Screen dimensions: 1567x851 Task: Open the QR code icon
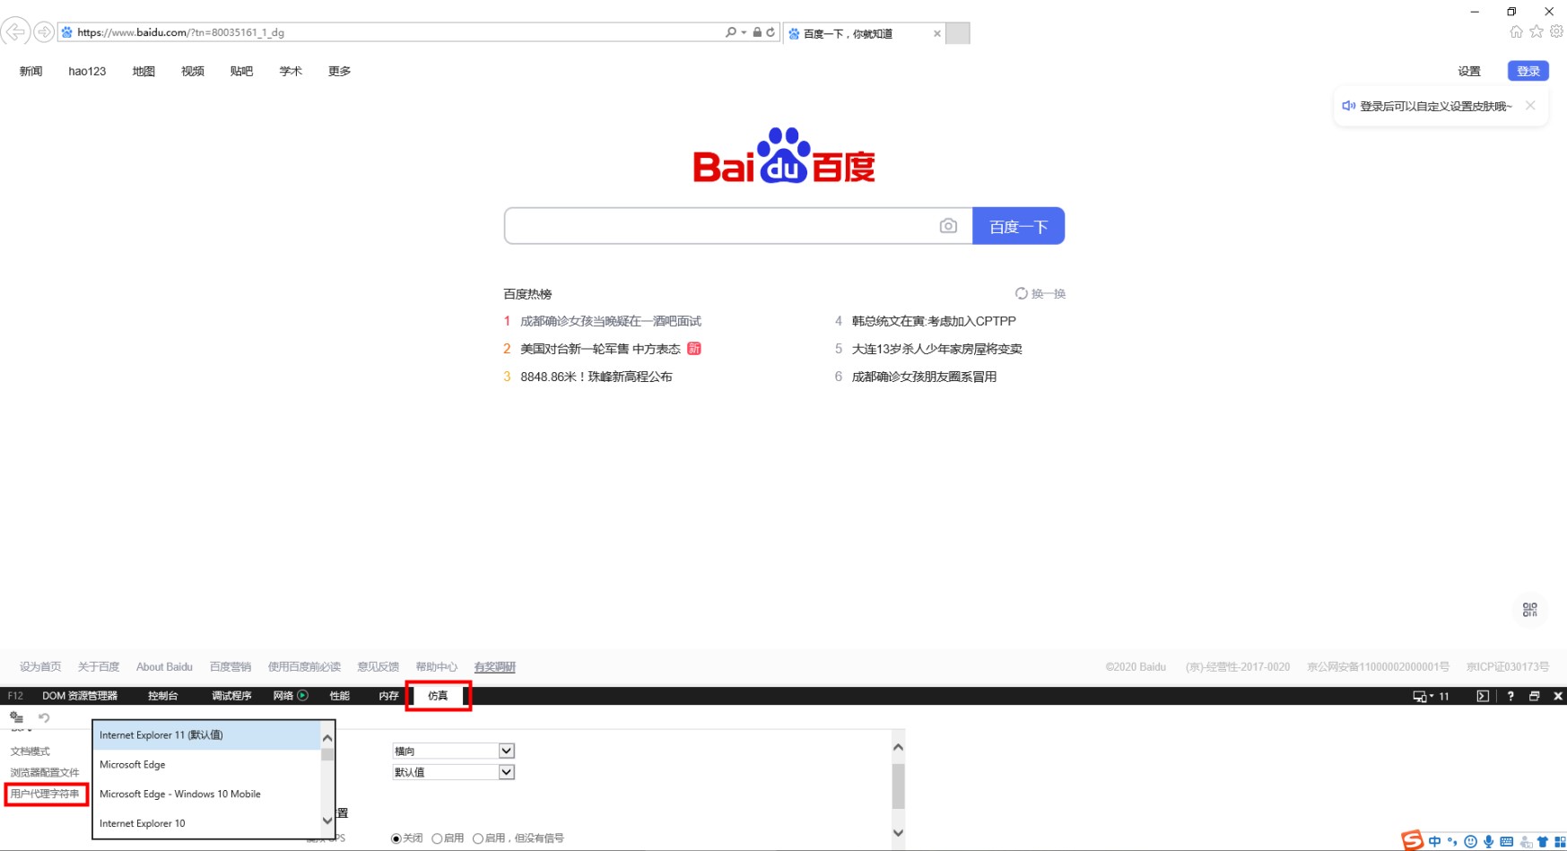tap(1530, 610)
